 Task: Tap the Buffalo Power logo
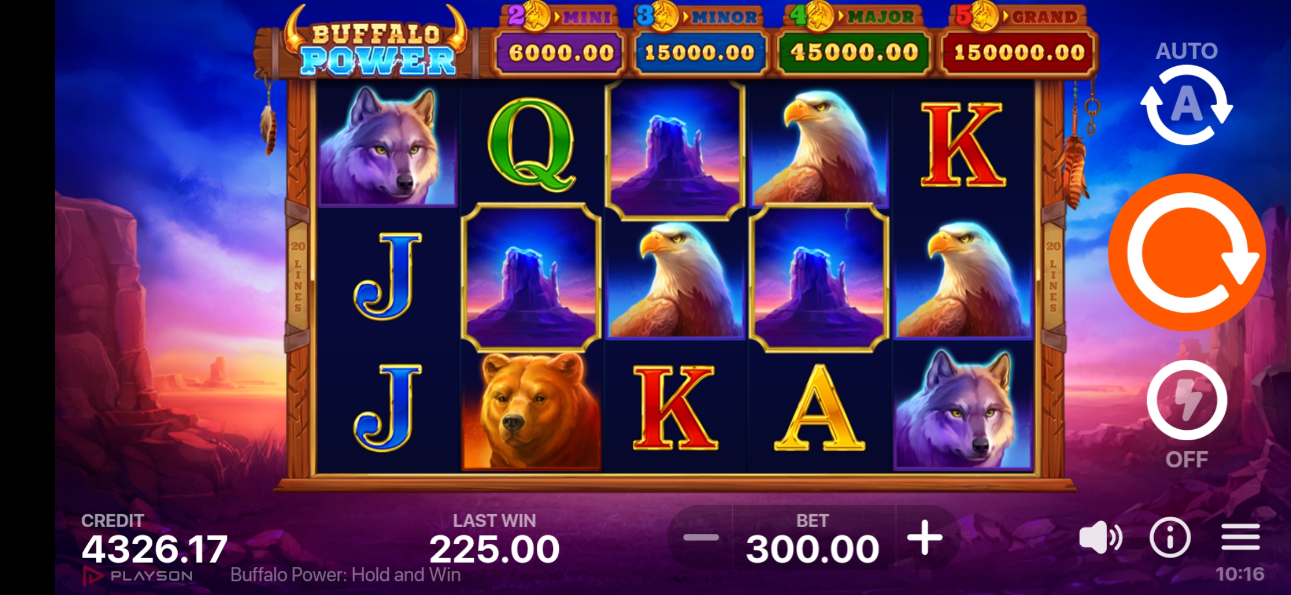(377, 44)
